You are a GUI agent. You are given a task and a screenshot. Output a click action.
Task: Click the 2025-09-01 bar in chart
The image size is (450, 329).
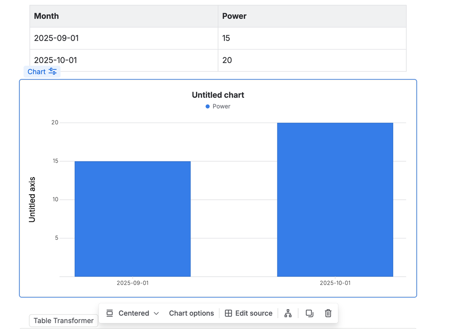pos(132,219)
